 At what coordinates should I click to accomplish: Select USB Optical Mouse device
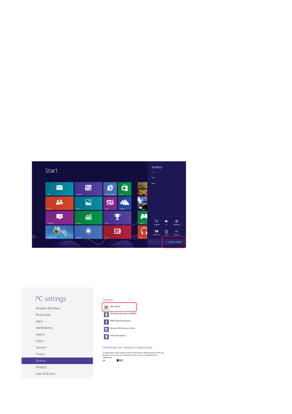coord(115,336)
